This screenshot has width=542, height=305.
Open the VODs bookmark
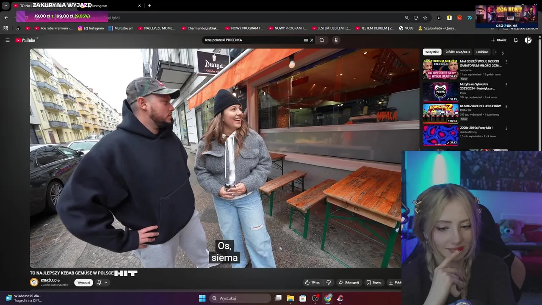click(x=406, y=28)
